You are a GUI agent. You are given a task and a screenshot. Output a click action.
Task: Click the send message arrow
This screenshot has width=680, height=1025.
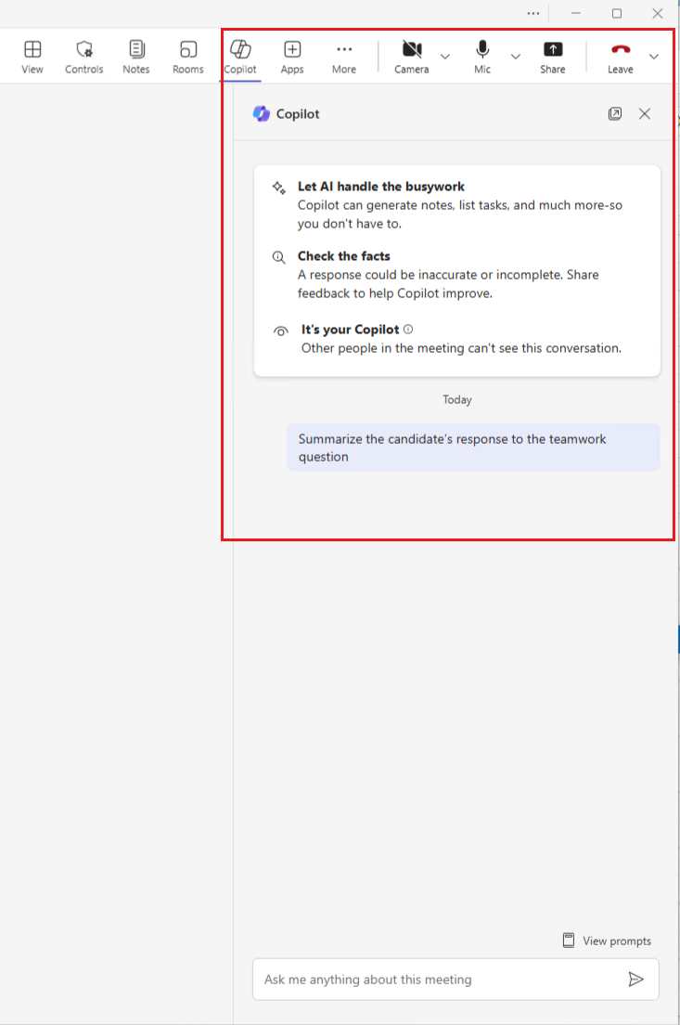635,980
